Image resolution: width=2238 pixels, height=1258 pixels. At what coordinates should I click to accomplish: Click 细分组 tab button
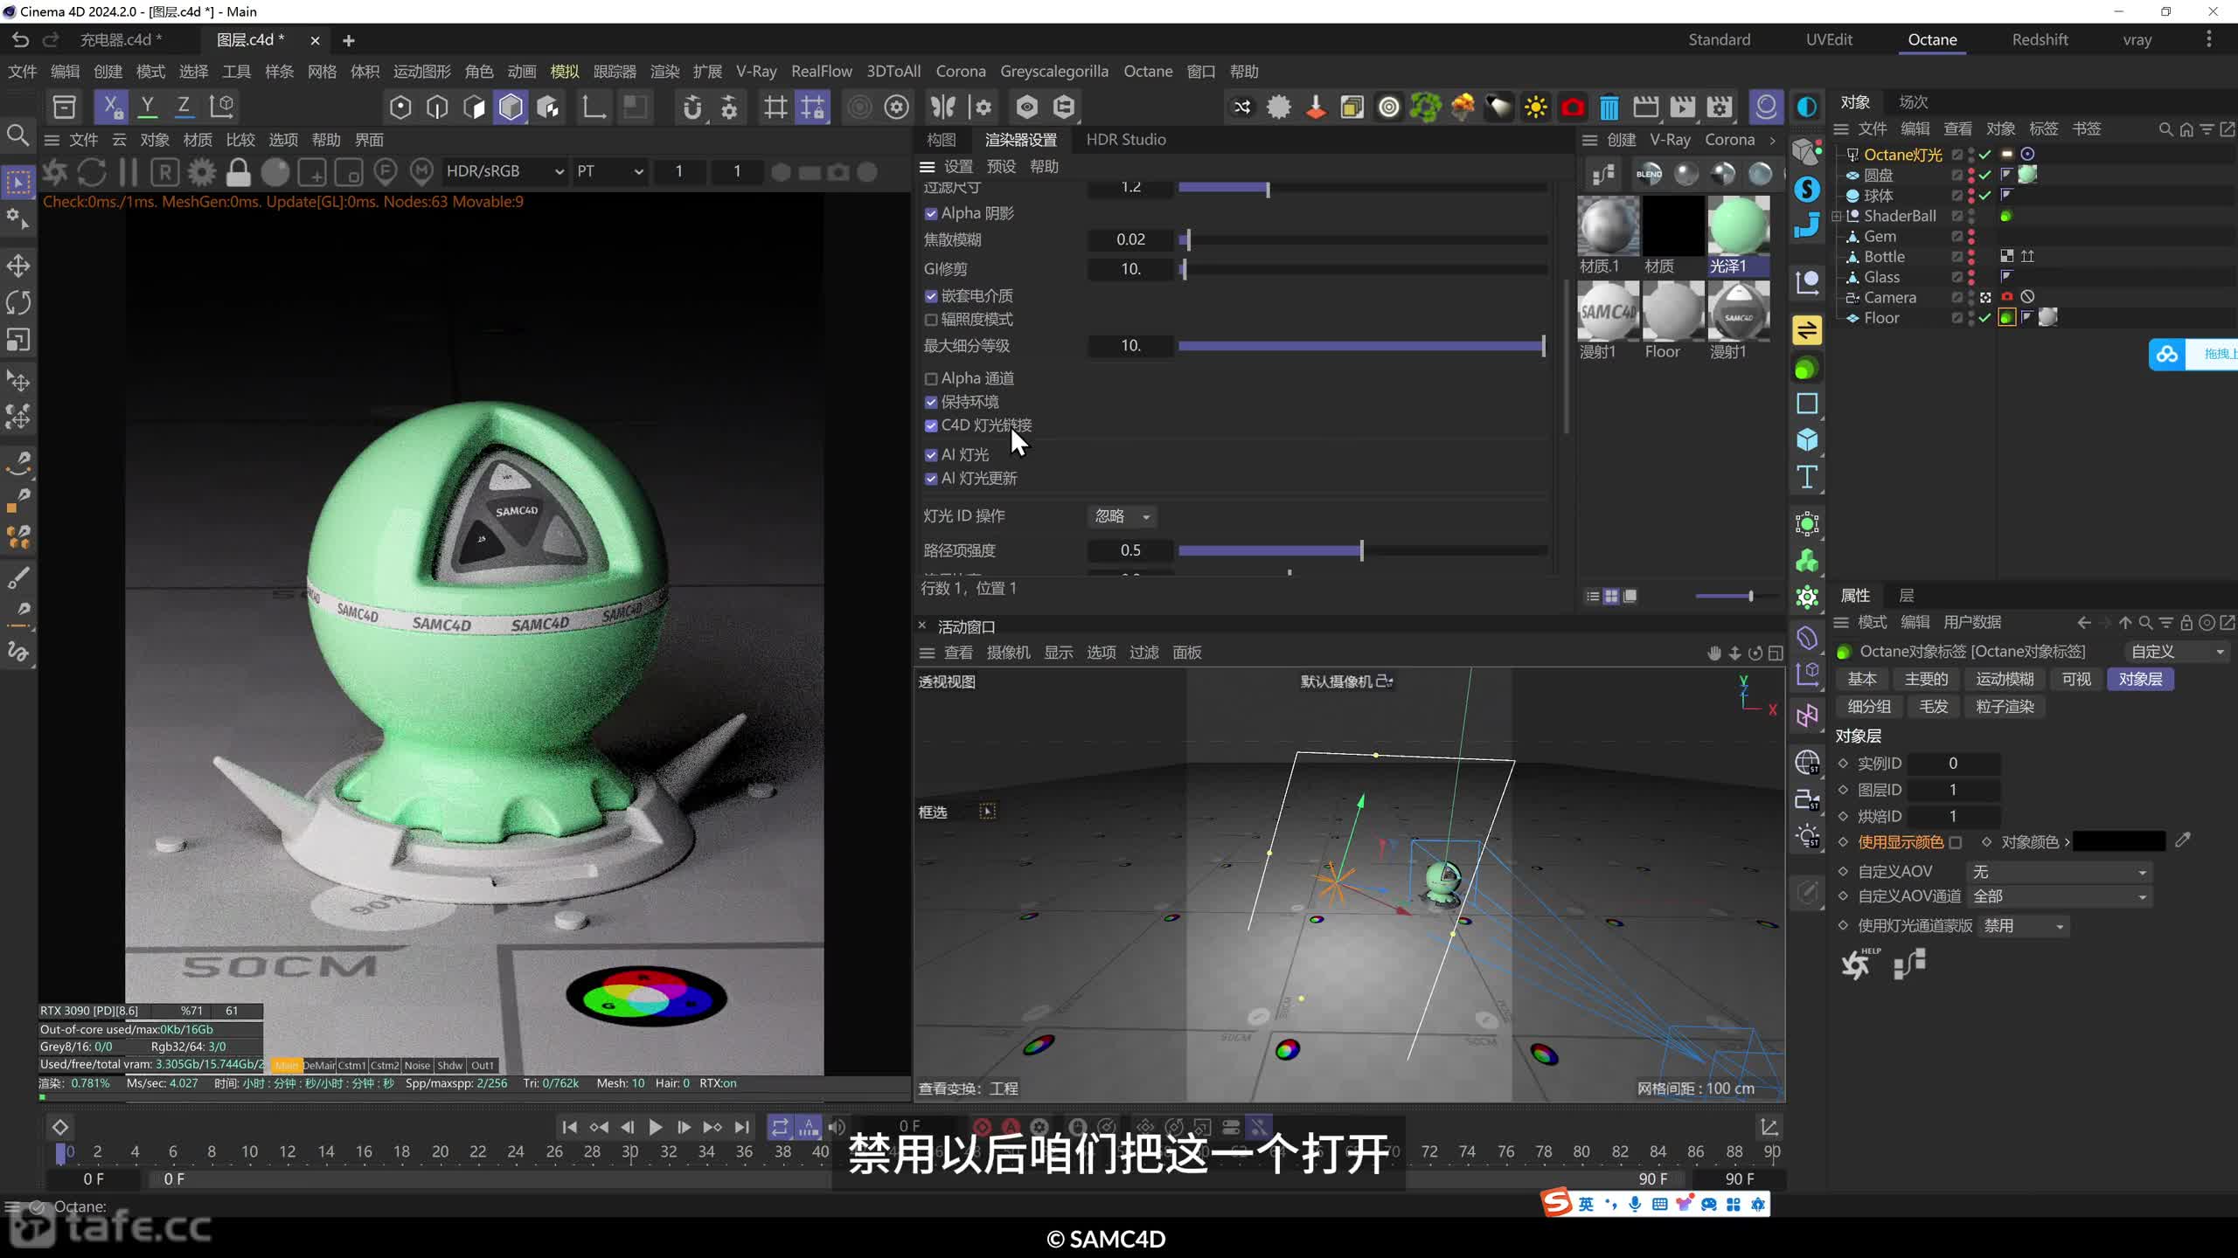(1868, 707)
